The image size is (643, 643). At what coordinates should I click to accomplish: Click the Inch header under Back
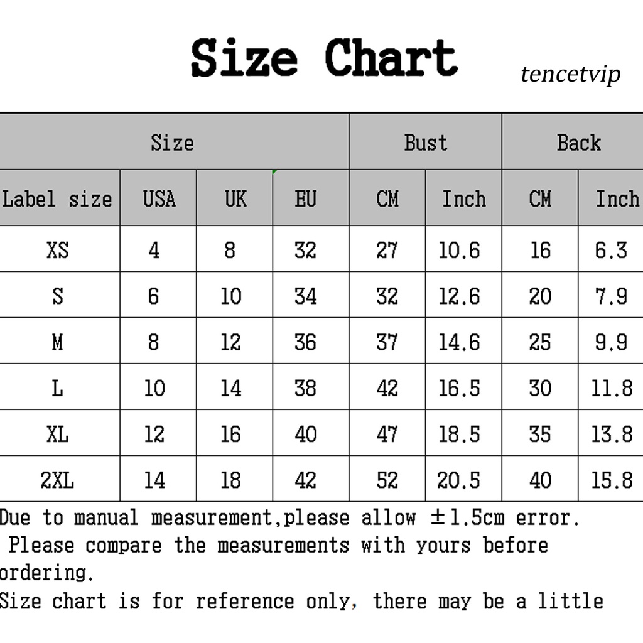pos(616,199)
